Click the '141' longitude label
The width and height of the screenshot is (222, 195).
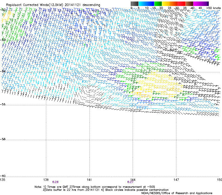click(x=89, y=180)
